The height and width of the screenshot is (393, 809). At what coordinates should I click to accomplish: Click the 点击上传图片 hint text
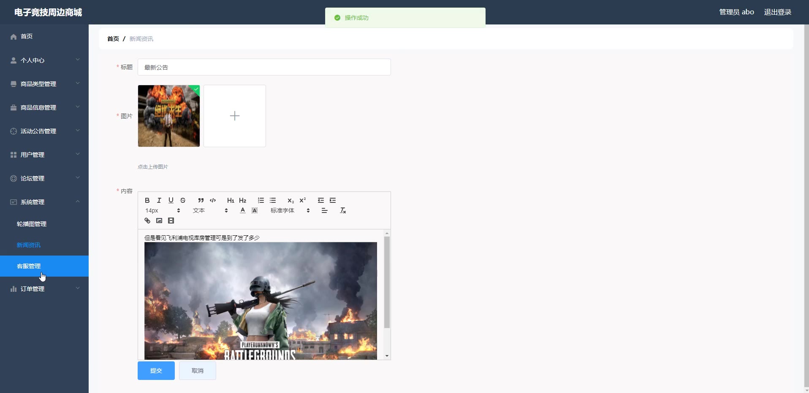coord(153,167)
